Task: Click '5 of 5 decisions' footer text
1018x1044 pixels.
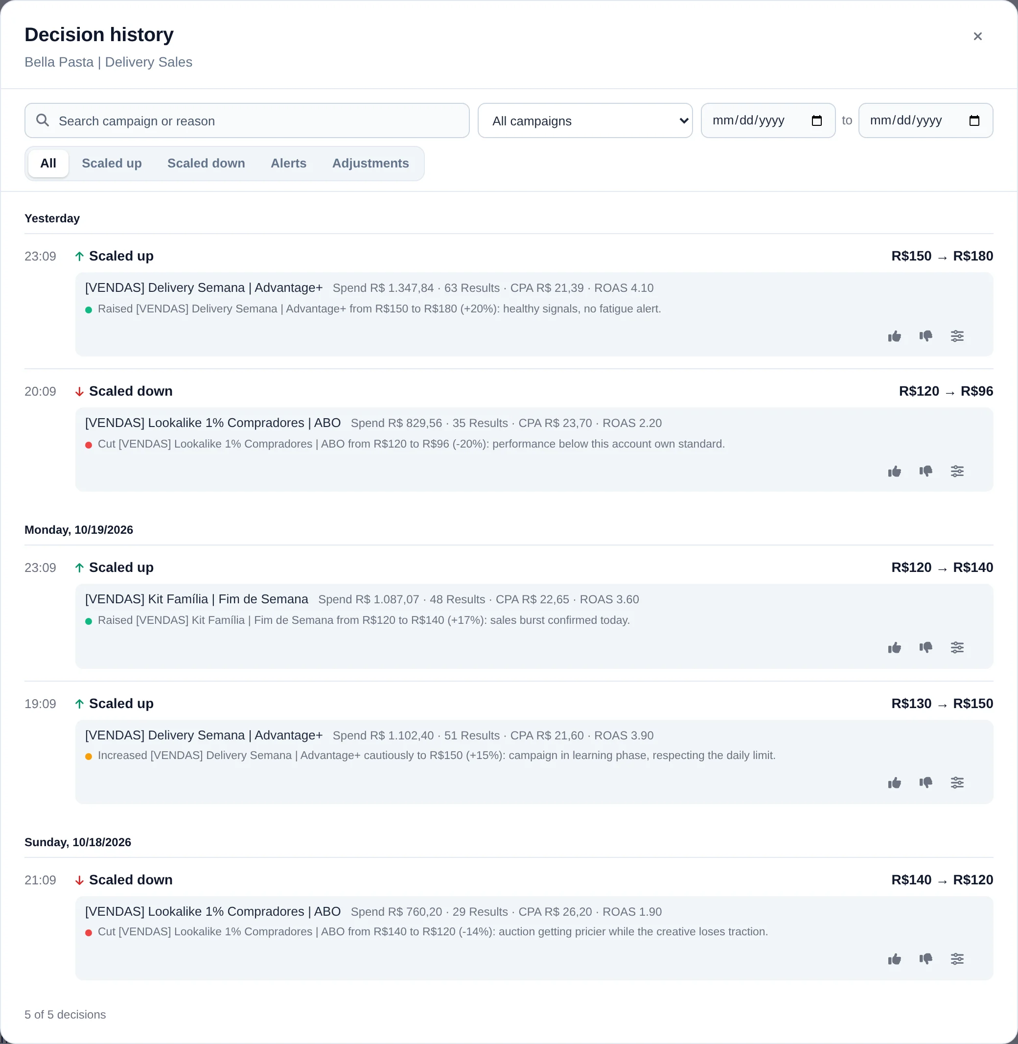Action: 65,1015
